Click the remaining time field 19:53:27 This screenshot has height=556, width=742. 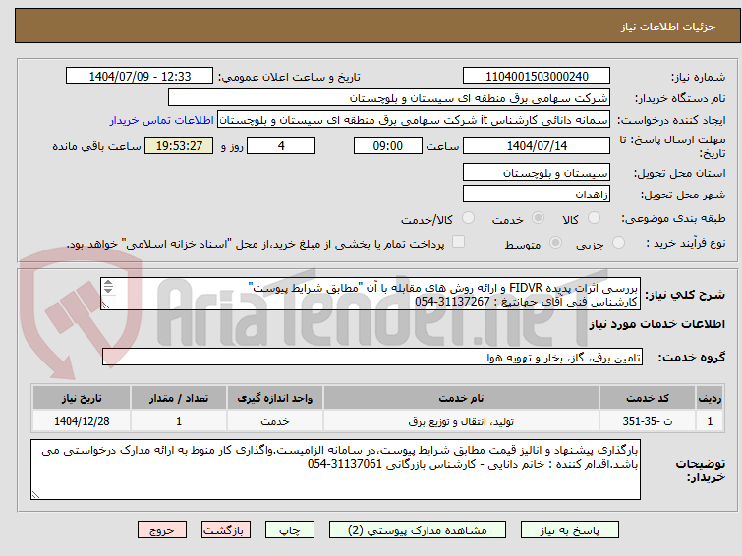click(179, 145)
